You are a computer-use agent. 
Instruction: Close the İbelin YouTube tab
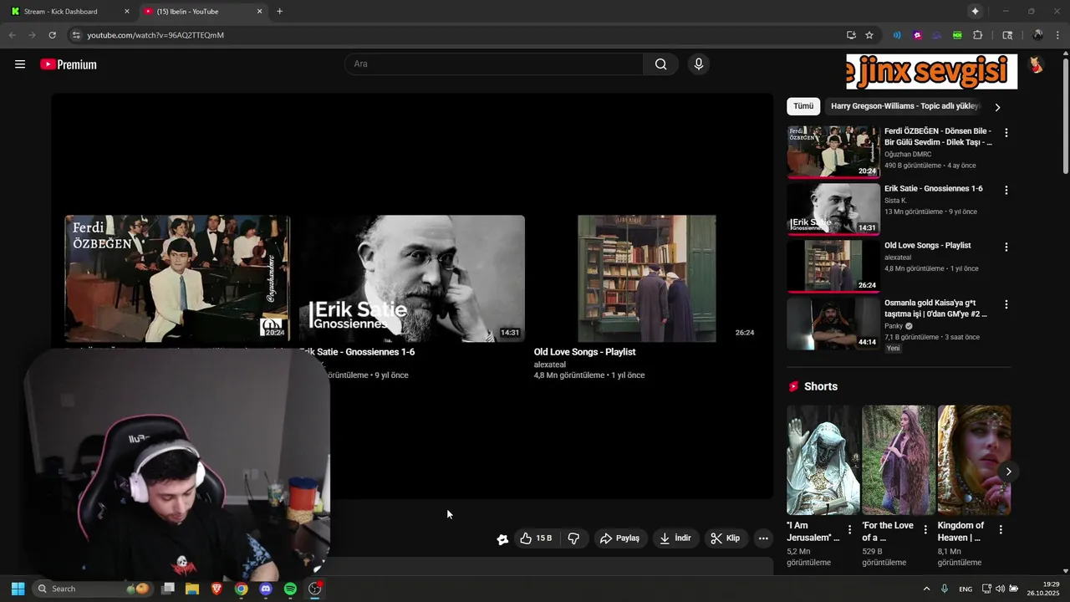tap(259, 12)
